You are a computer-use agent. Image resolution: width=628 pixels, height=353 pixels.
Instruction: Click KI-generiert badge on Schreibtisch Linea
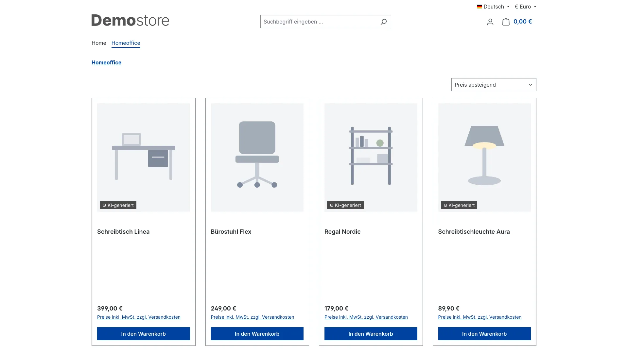click(x=118, y=205)
